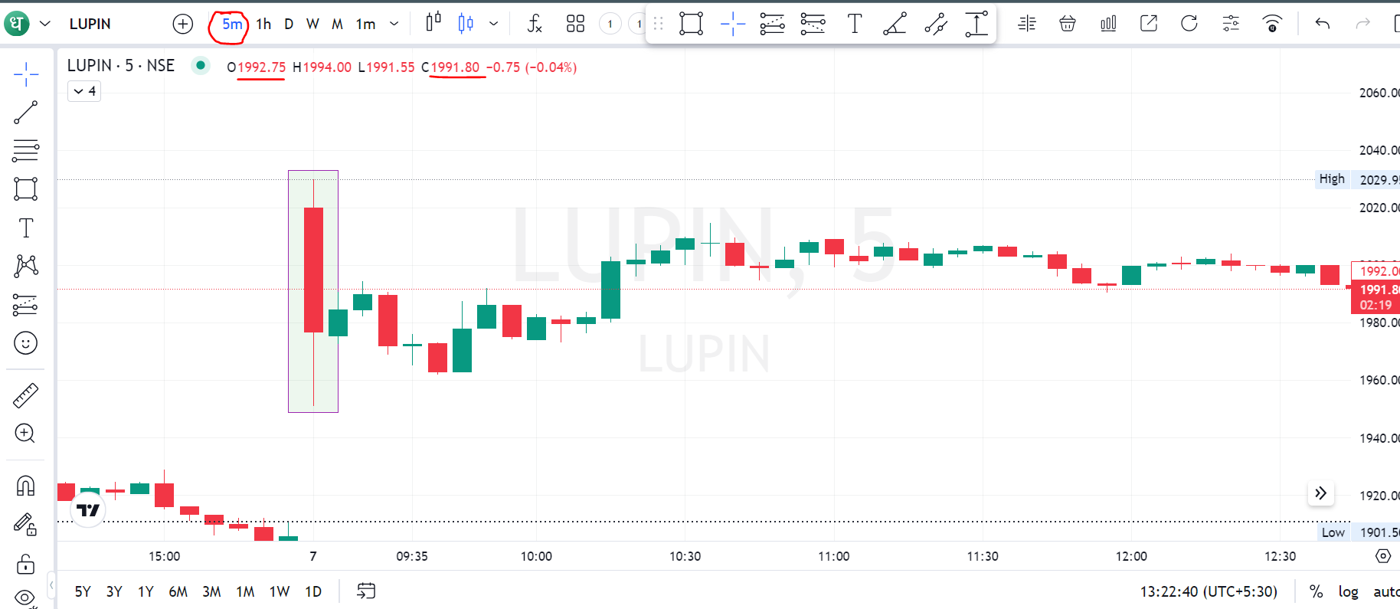Image resolution: width=1400 pixels, height=609 pixels.
Task: Open axis settings gear at bottom right
Action: coord(1383,556)
